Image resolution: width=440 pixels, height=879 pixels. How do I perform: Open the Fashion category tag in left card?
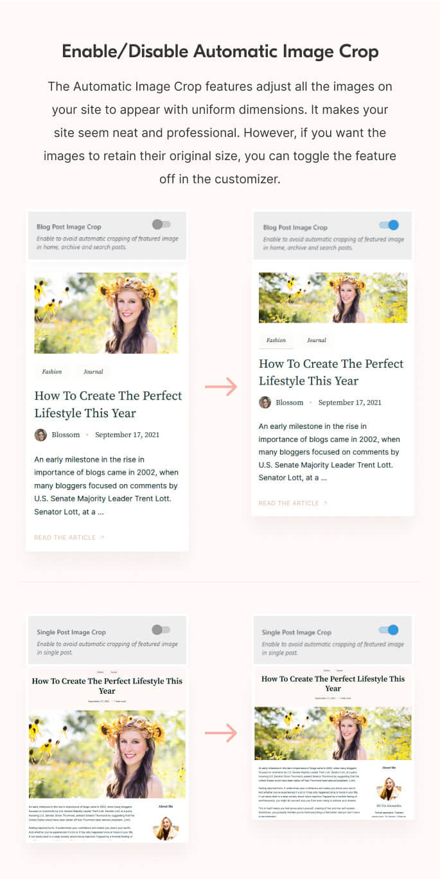click(52, 372)
